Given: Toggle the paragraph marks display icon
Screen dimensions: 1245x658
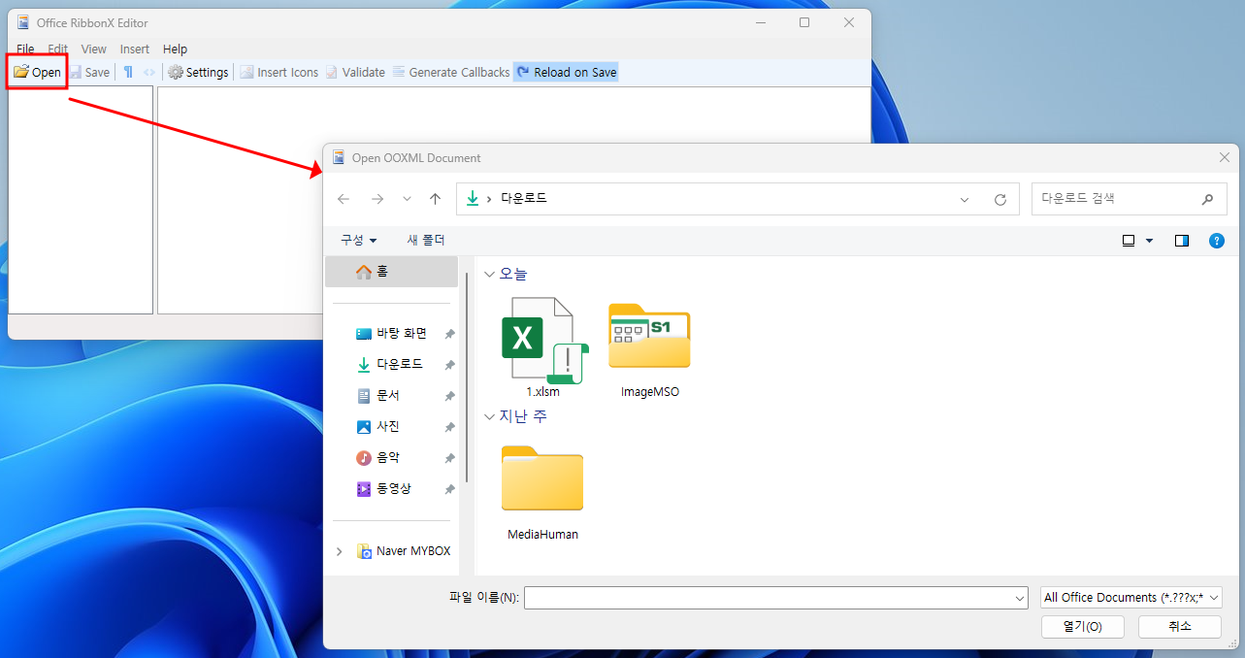Looking at the screenshot, I should click(129, 71).
